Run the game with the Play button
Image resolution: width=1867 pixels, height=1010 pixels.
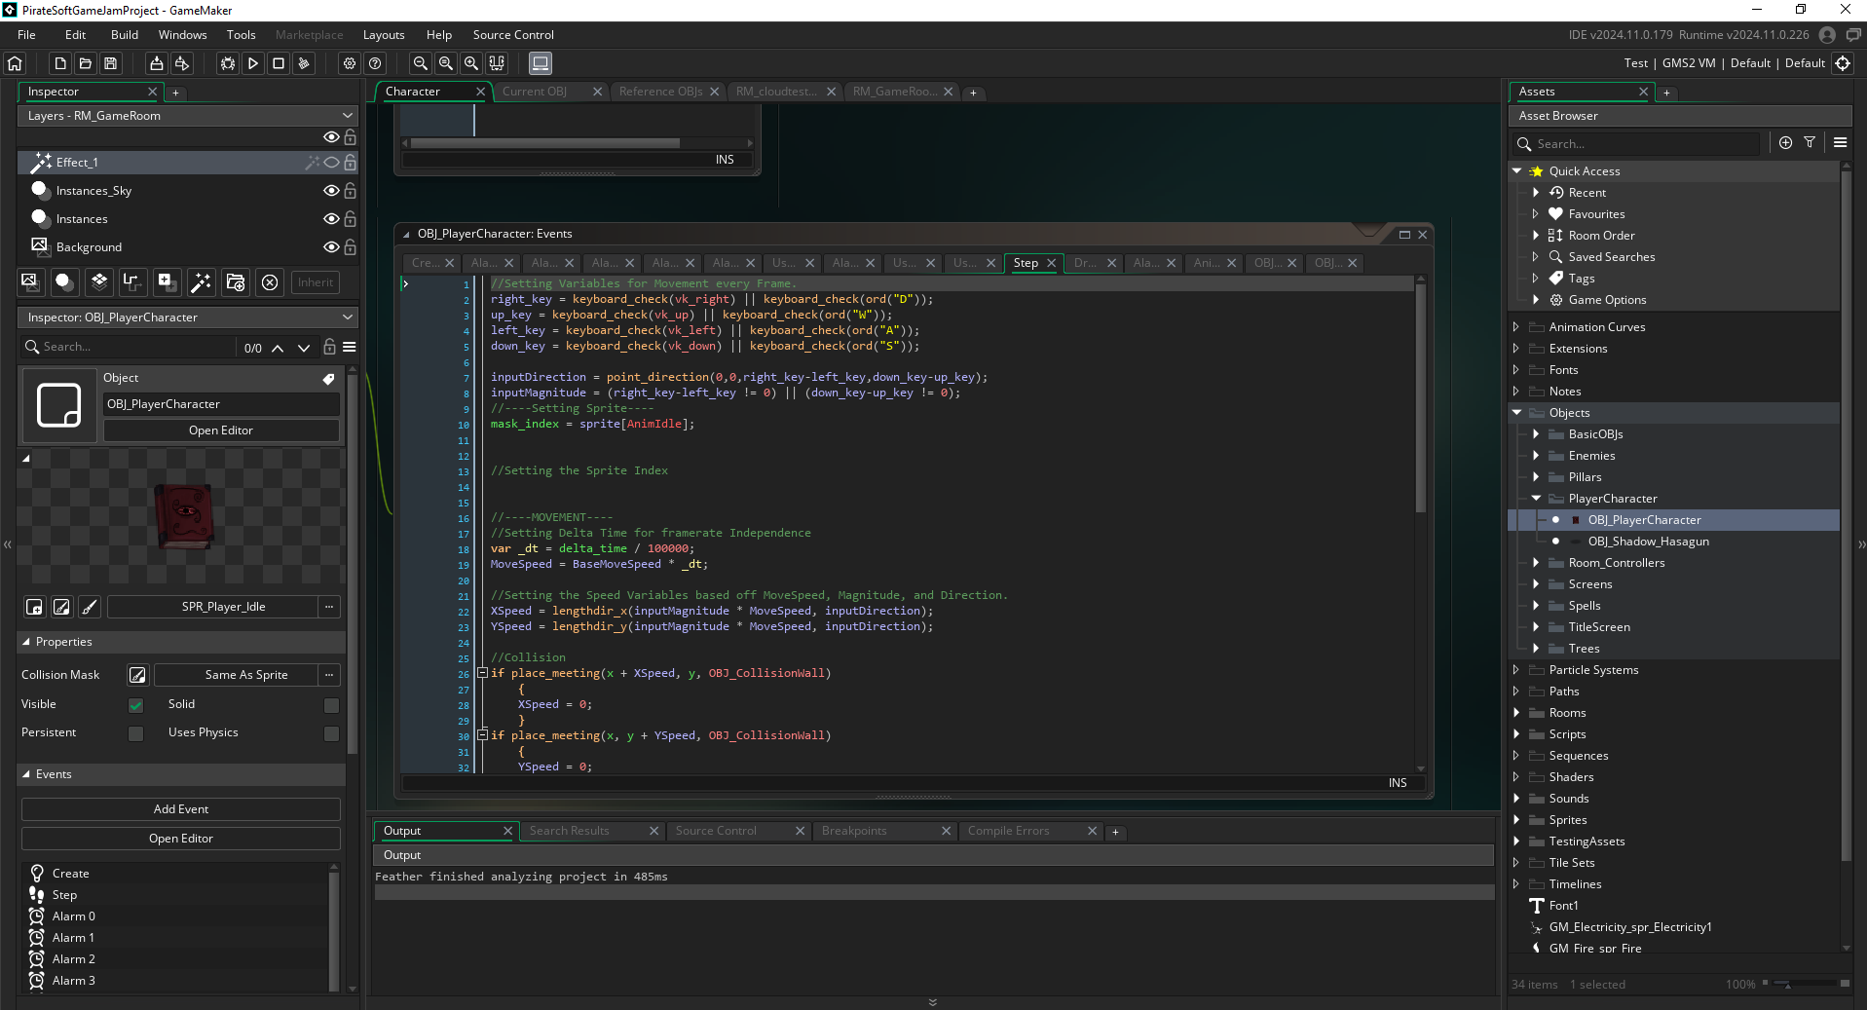click(x=253, y=63)
